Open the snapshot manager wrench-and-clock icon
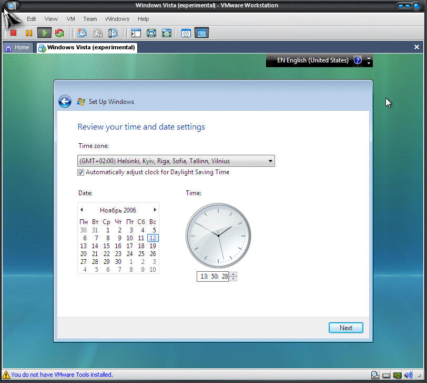Image resolution: width=427 pixels, height=383 pixels. [x=113, y=33]
